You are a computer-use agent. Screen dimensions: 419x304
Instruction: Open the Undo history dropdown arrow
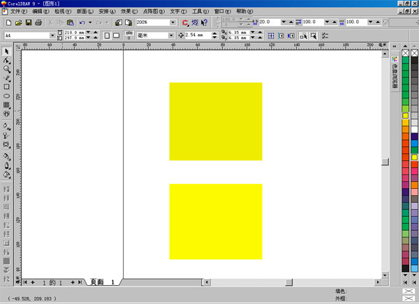pyautogui.click(x=90, y=22)
